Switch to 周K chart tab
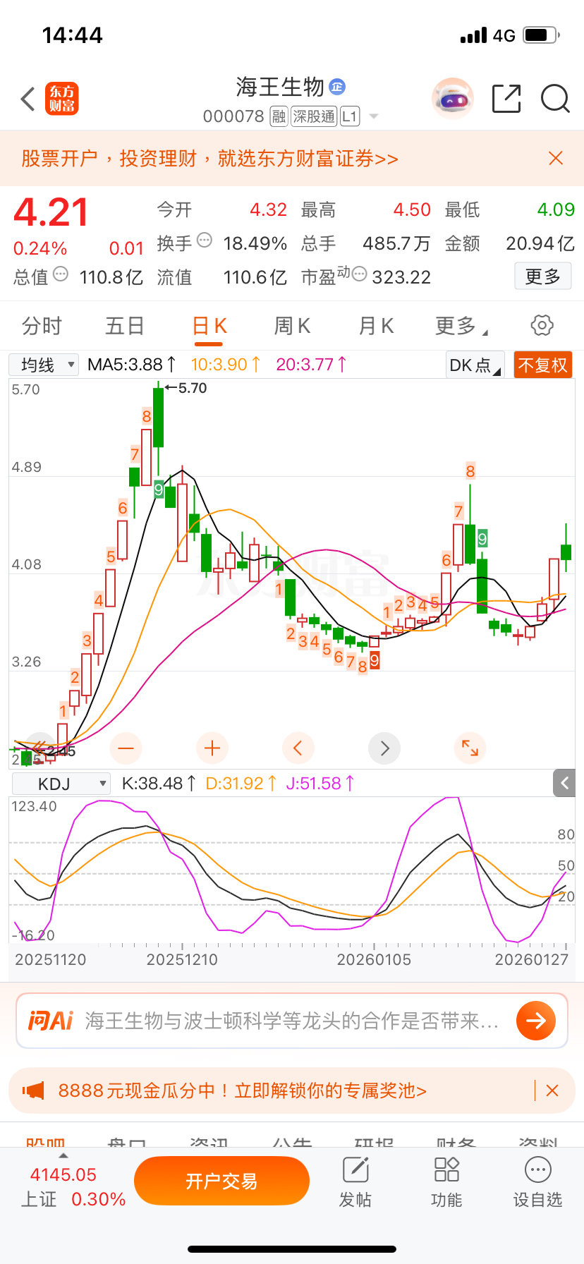This screenshot has height=1264, width=584. click(x=292, y=326)
